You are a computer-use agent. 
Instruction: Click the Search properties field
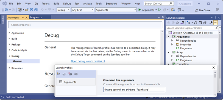pyautogui.click(x=85, y=25)
